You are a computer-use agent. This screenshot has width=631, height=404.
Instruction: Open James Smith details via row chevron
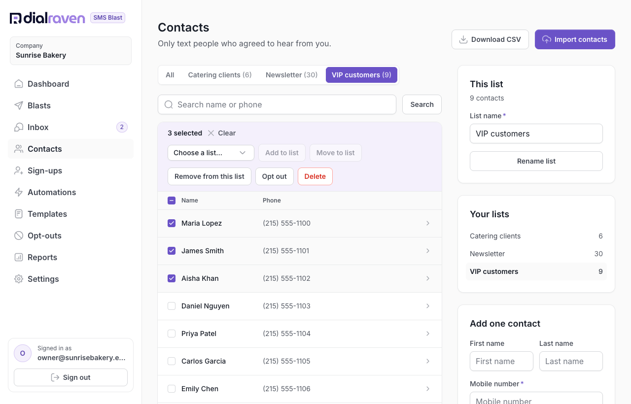[428, 251]
